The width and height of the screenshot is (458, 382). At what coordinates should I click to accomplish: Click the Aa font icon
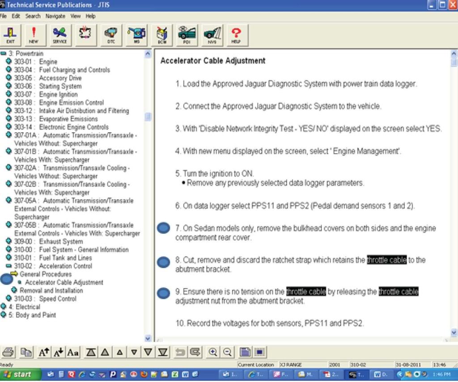point(73,352)
